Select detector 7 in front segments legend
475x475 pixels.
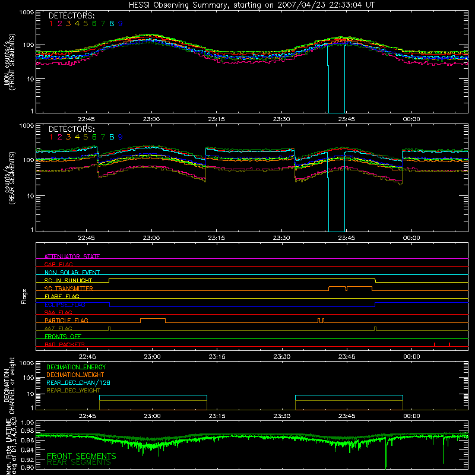pos(103,24)
